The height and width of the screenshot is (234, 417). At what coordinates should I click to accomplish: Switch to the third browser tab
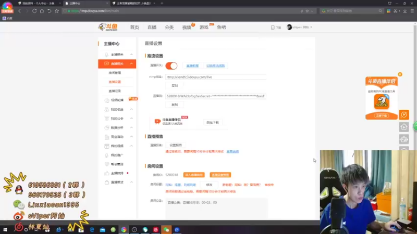(x=133, y=3)
